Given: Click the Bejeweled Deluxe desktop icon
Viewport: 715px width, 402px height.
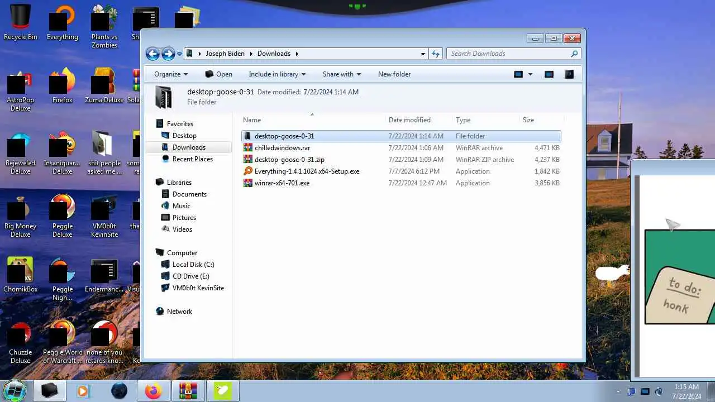Looking at the screenshot, I should click(21, 152).
